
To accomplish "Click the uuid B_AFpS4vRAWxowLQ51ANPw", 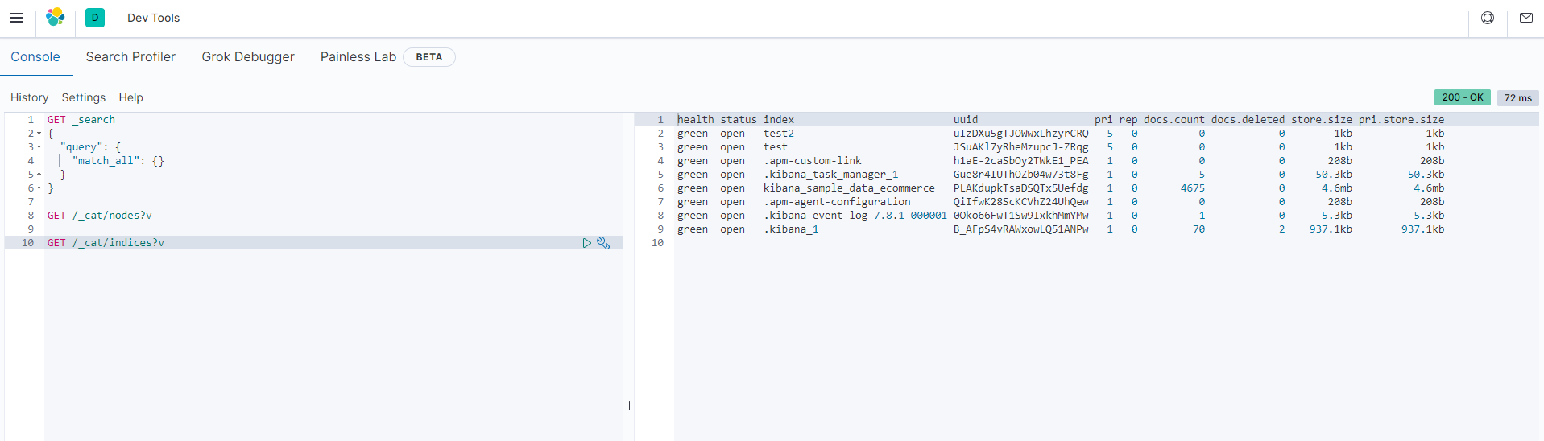I will [1021, 229].
